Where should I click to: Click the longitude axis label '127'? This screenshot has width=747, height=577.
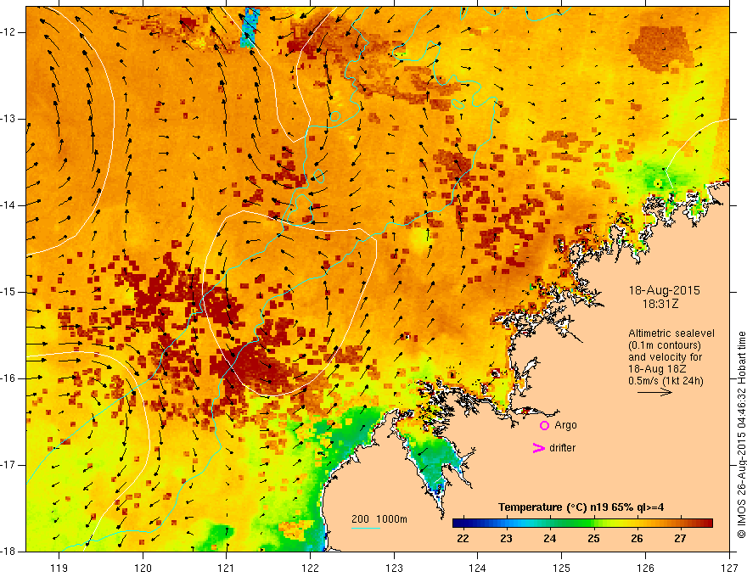click(729, 568)
